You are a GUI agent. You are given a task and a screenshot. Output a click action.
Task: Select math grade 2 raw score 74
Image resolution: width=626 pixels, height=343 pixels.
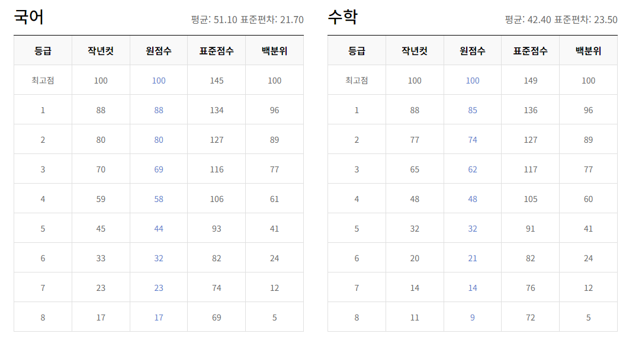click(x=471, y=139)
